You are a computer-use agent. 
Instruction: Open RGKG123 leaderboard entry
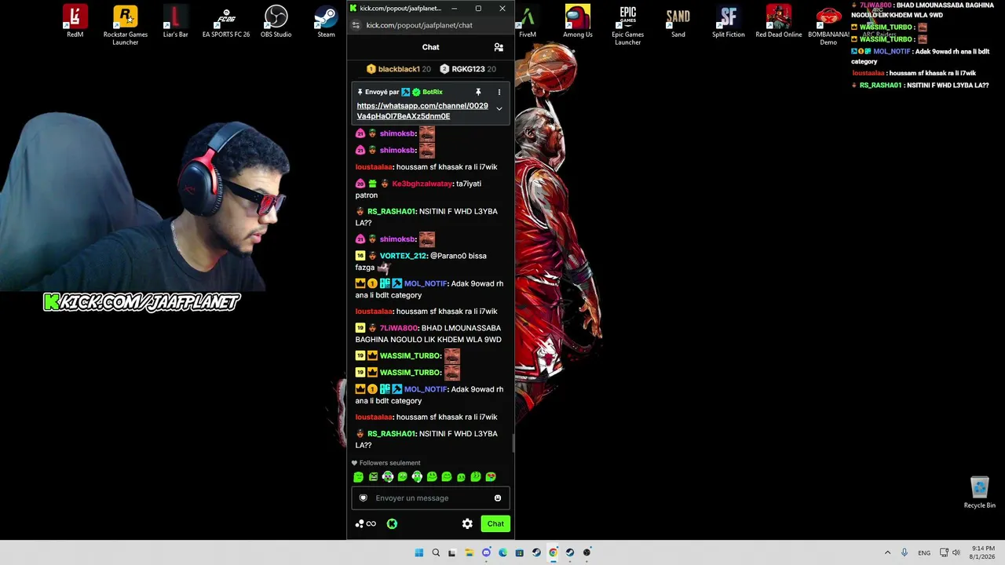[467, 69]
